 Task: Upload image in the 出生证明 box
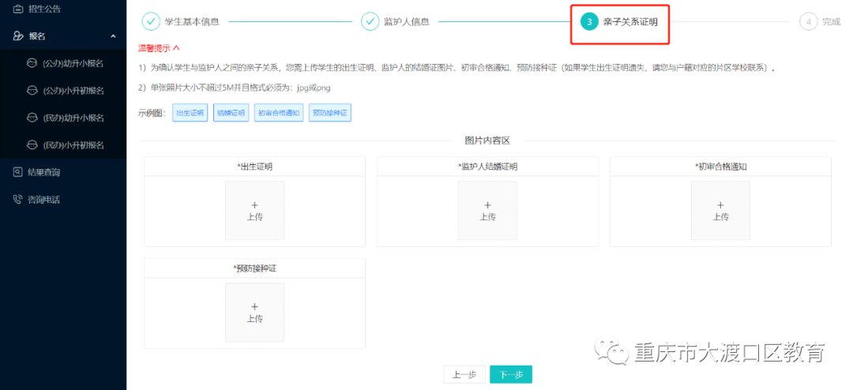[x=254, y=211]
